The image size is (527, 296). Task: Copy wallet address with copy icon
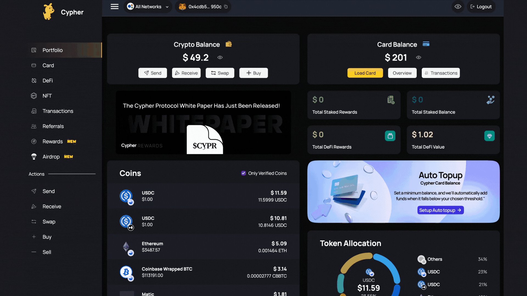(x=226, y=7)
